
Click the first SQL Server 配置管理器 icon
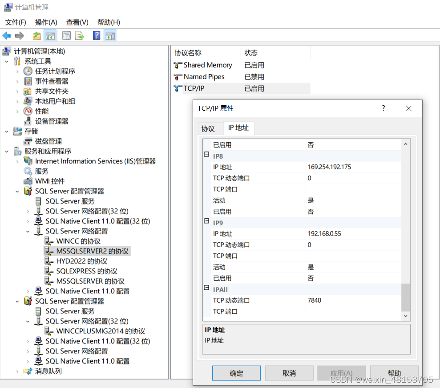click(x=28, y=191)
